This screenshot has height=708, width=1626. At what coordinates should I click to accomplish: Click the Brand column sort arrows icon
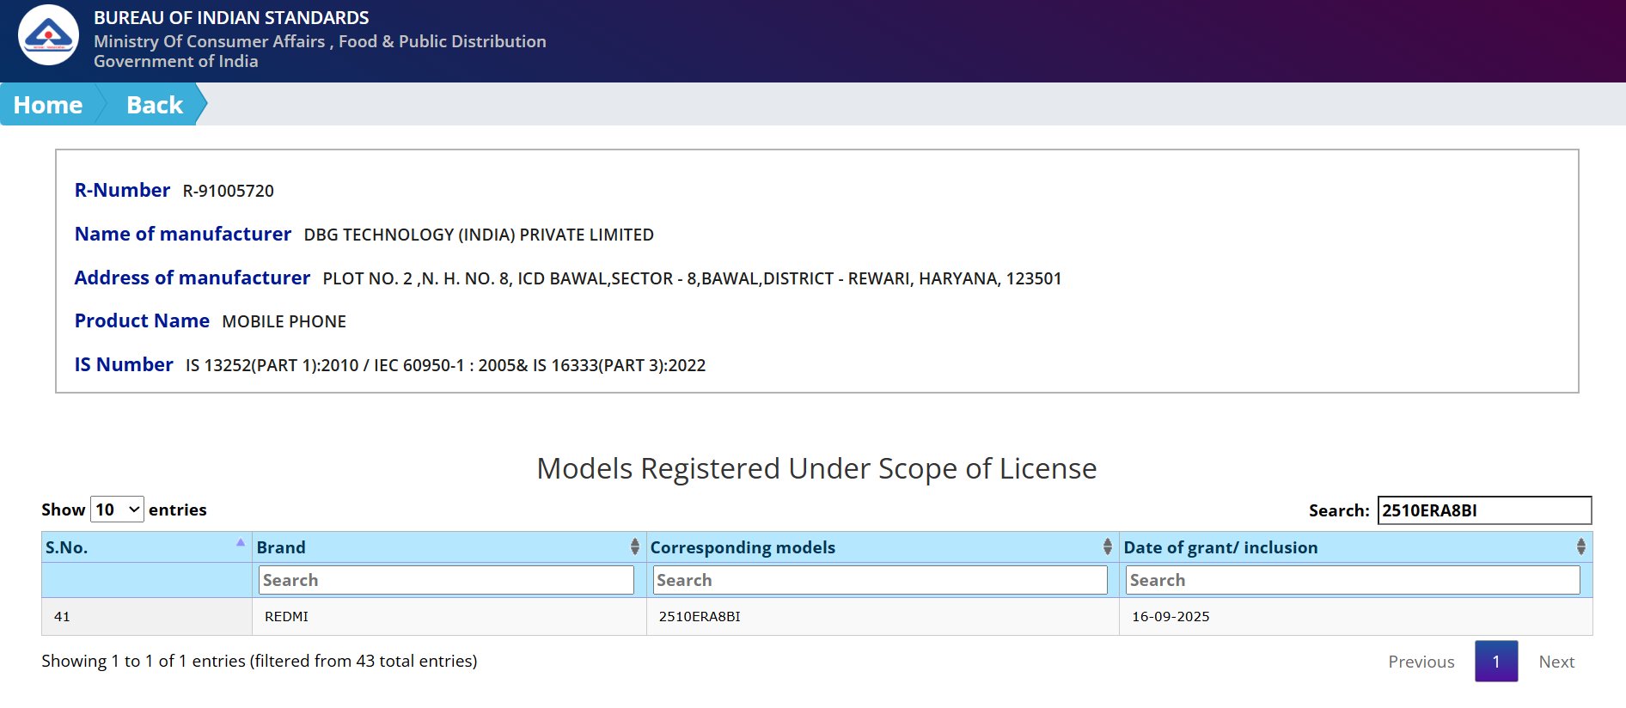tap(634, 546)
